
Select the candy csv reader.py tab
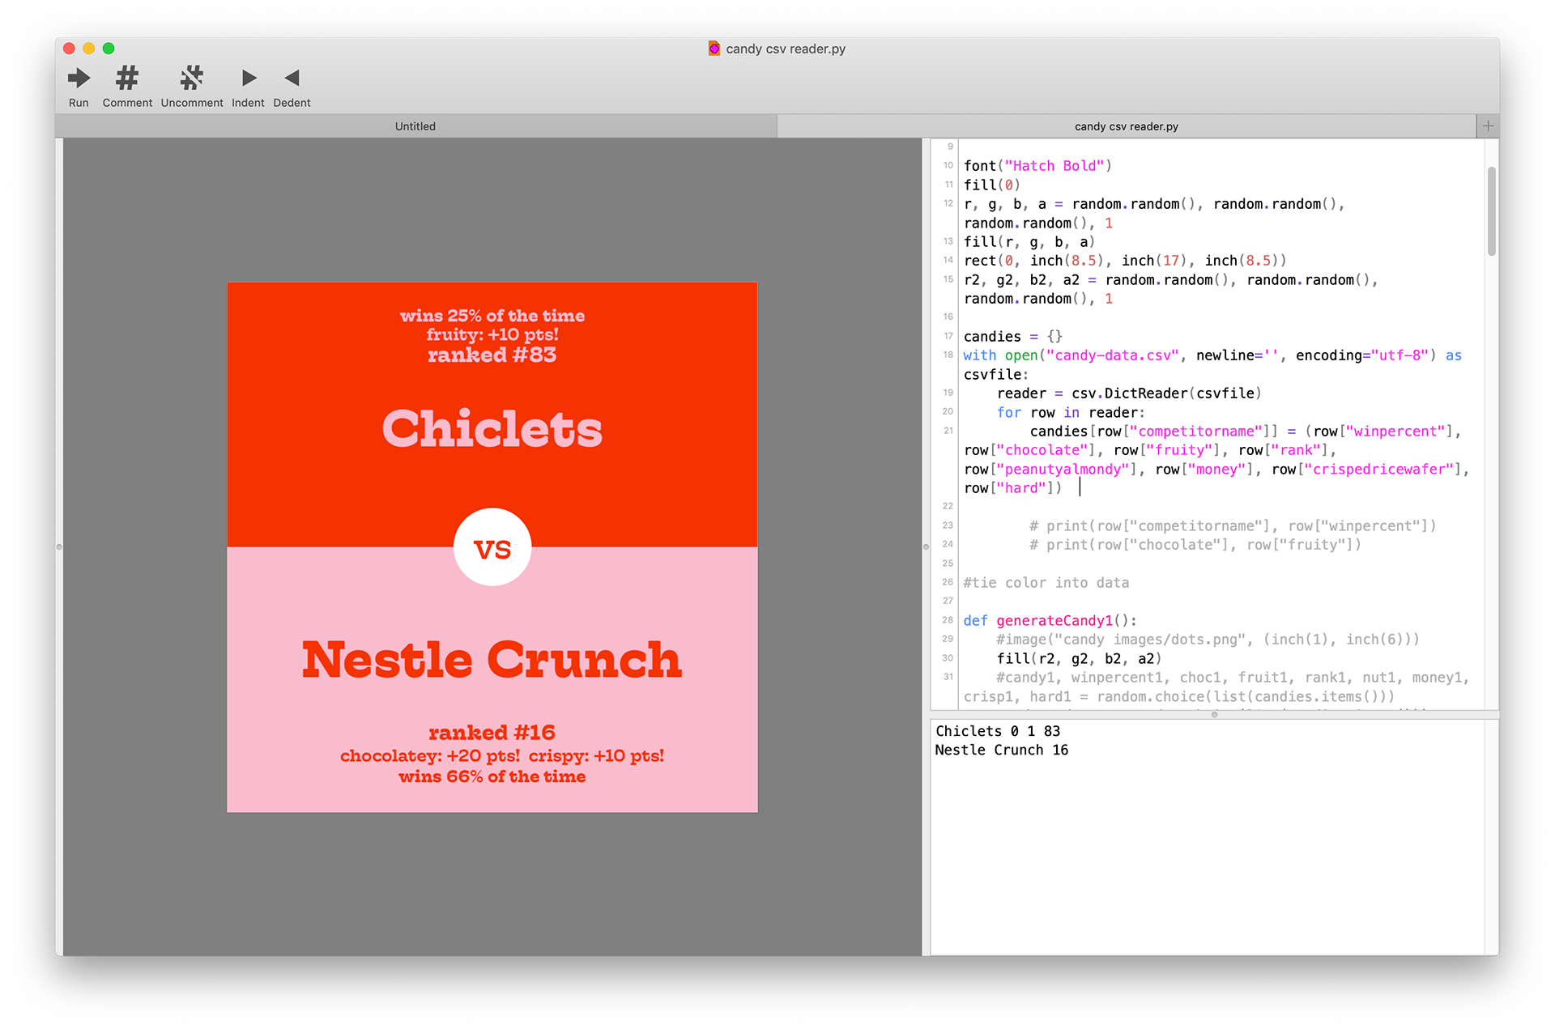click(x=1126, y=126)
